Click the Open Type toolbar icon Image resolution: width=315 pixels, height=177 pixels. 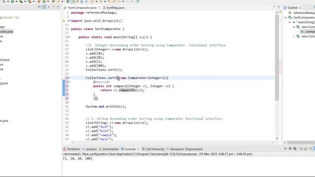point(53,1)
